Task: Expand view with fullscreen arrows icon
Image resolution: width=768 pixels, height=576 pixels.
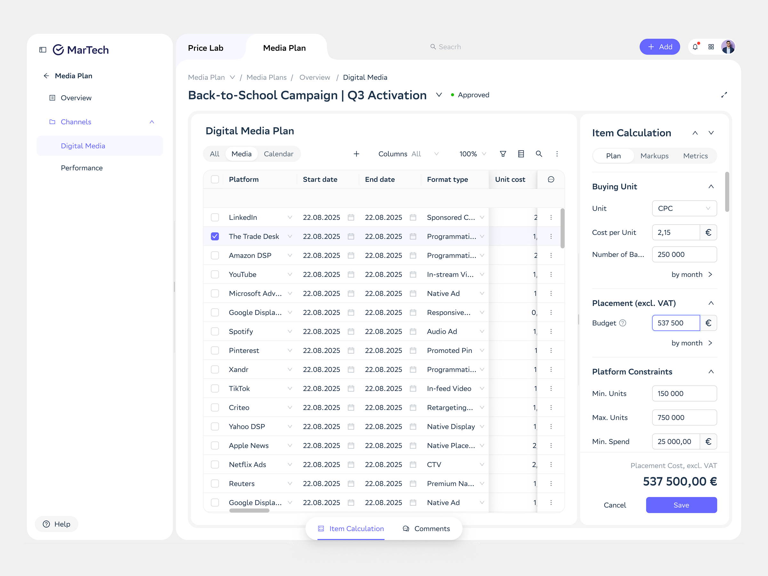Action: 724,95
